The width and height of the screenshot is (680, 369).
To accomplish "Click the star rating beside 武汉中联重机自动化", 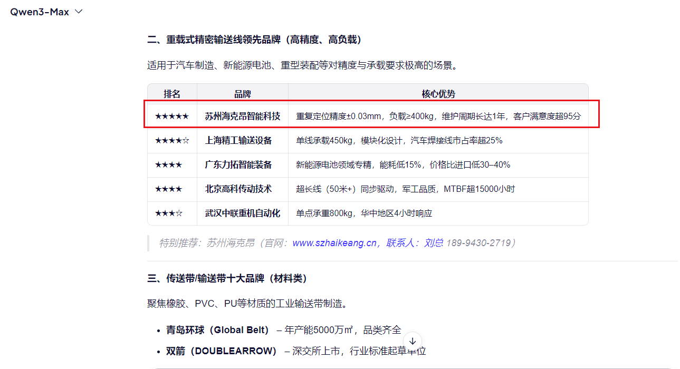I will (x=169, y=213).
